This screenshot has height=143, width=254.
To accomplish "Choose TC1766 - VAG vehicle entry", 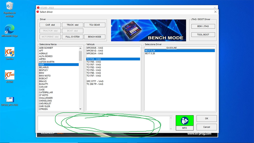I will [113, 62].
